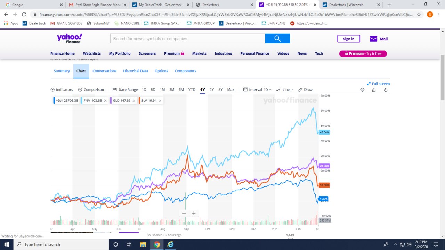Open the Historical Data tab

point(136,71)
